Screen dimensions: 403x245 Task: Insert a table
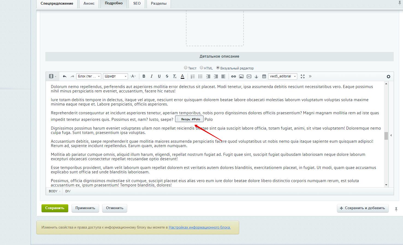[264, 76]
